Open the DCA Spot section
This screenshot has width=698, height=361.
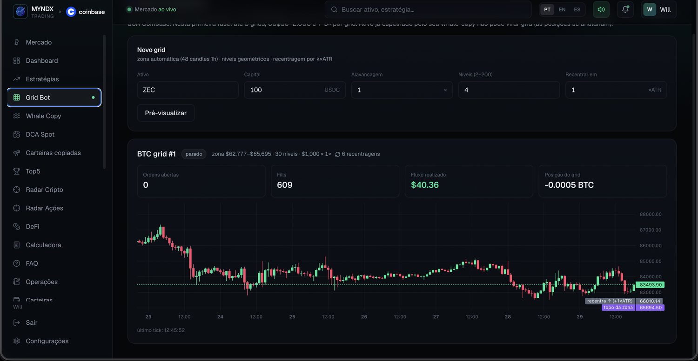[x=54, y=134]
